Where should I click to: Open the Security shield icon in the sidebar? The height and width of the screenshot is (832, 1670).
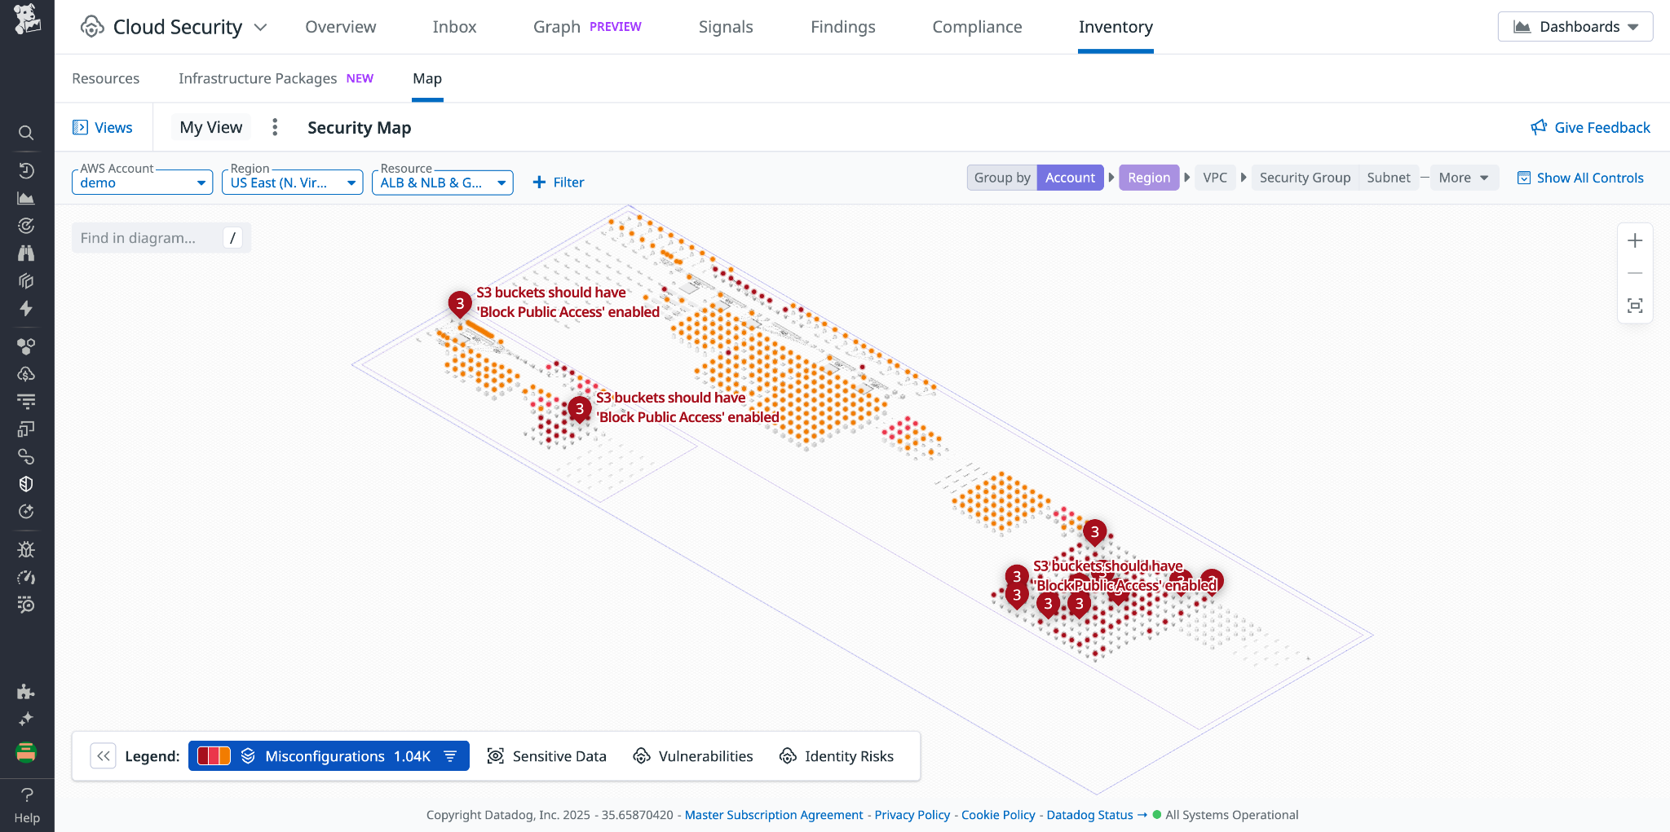point(26,483)
